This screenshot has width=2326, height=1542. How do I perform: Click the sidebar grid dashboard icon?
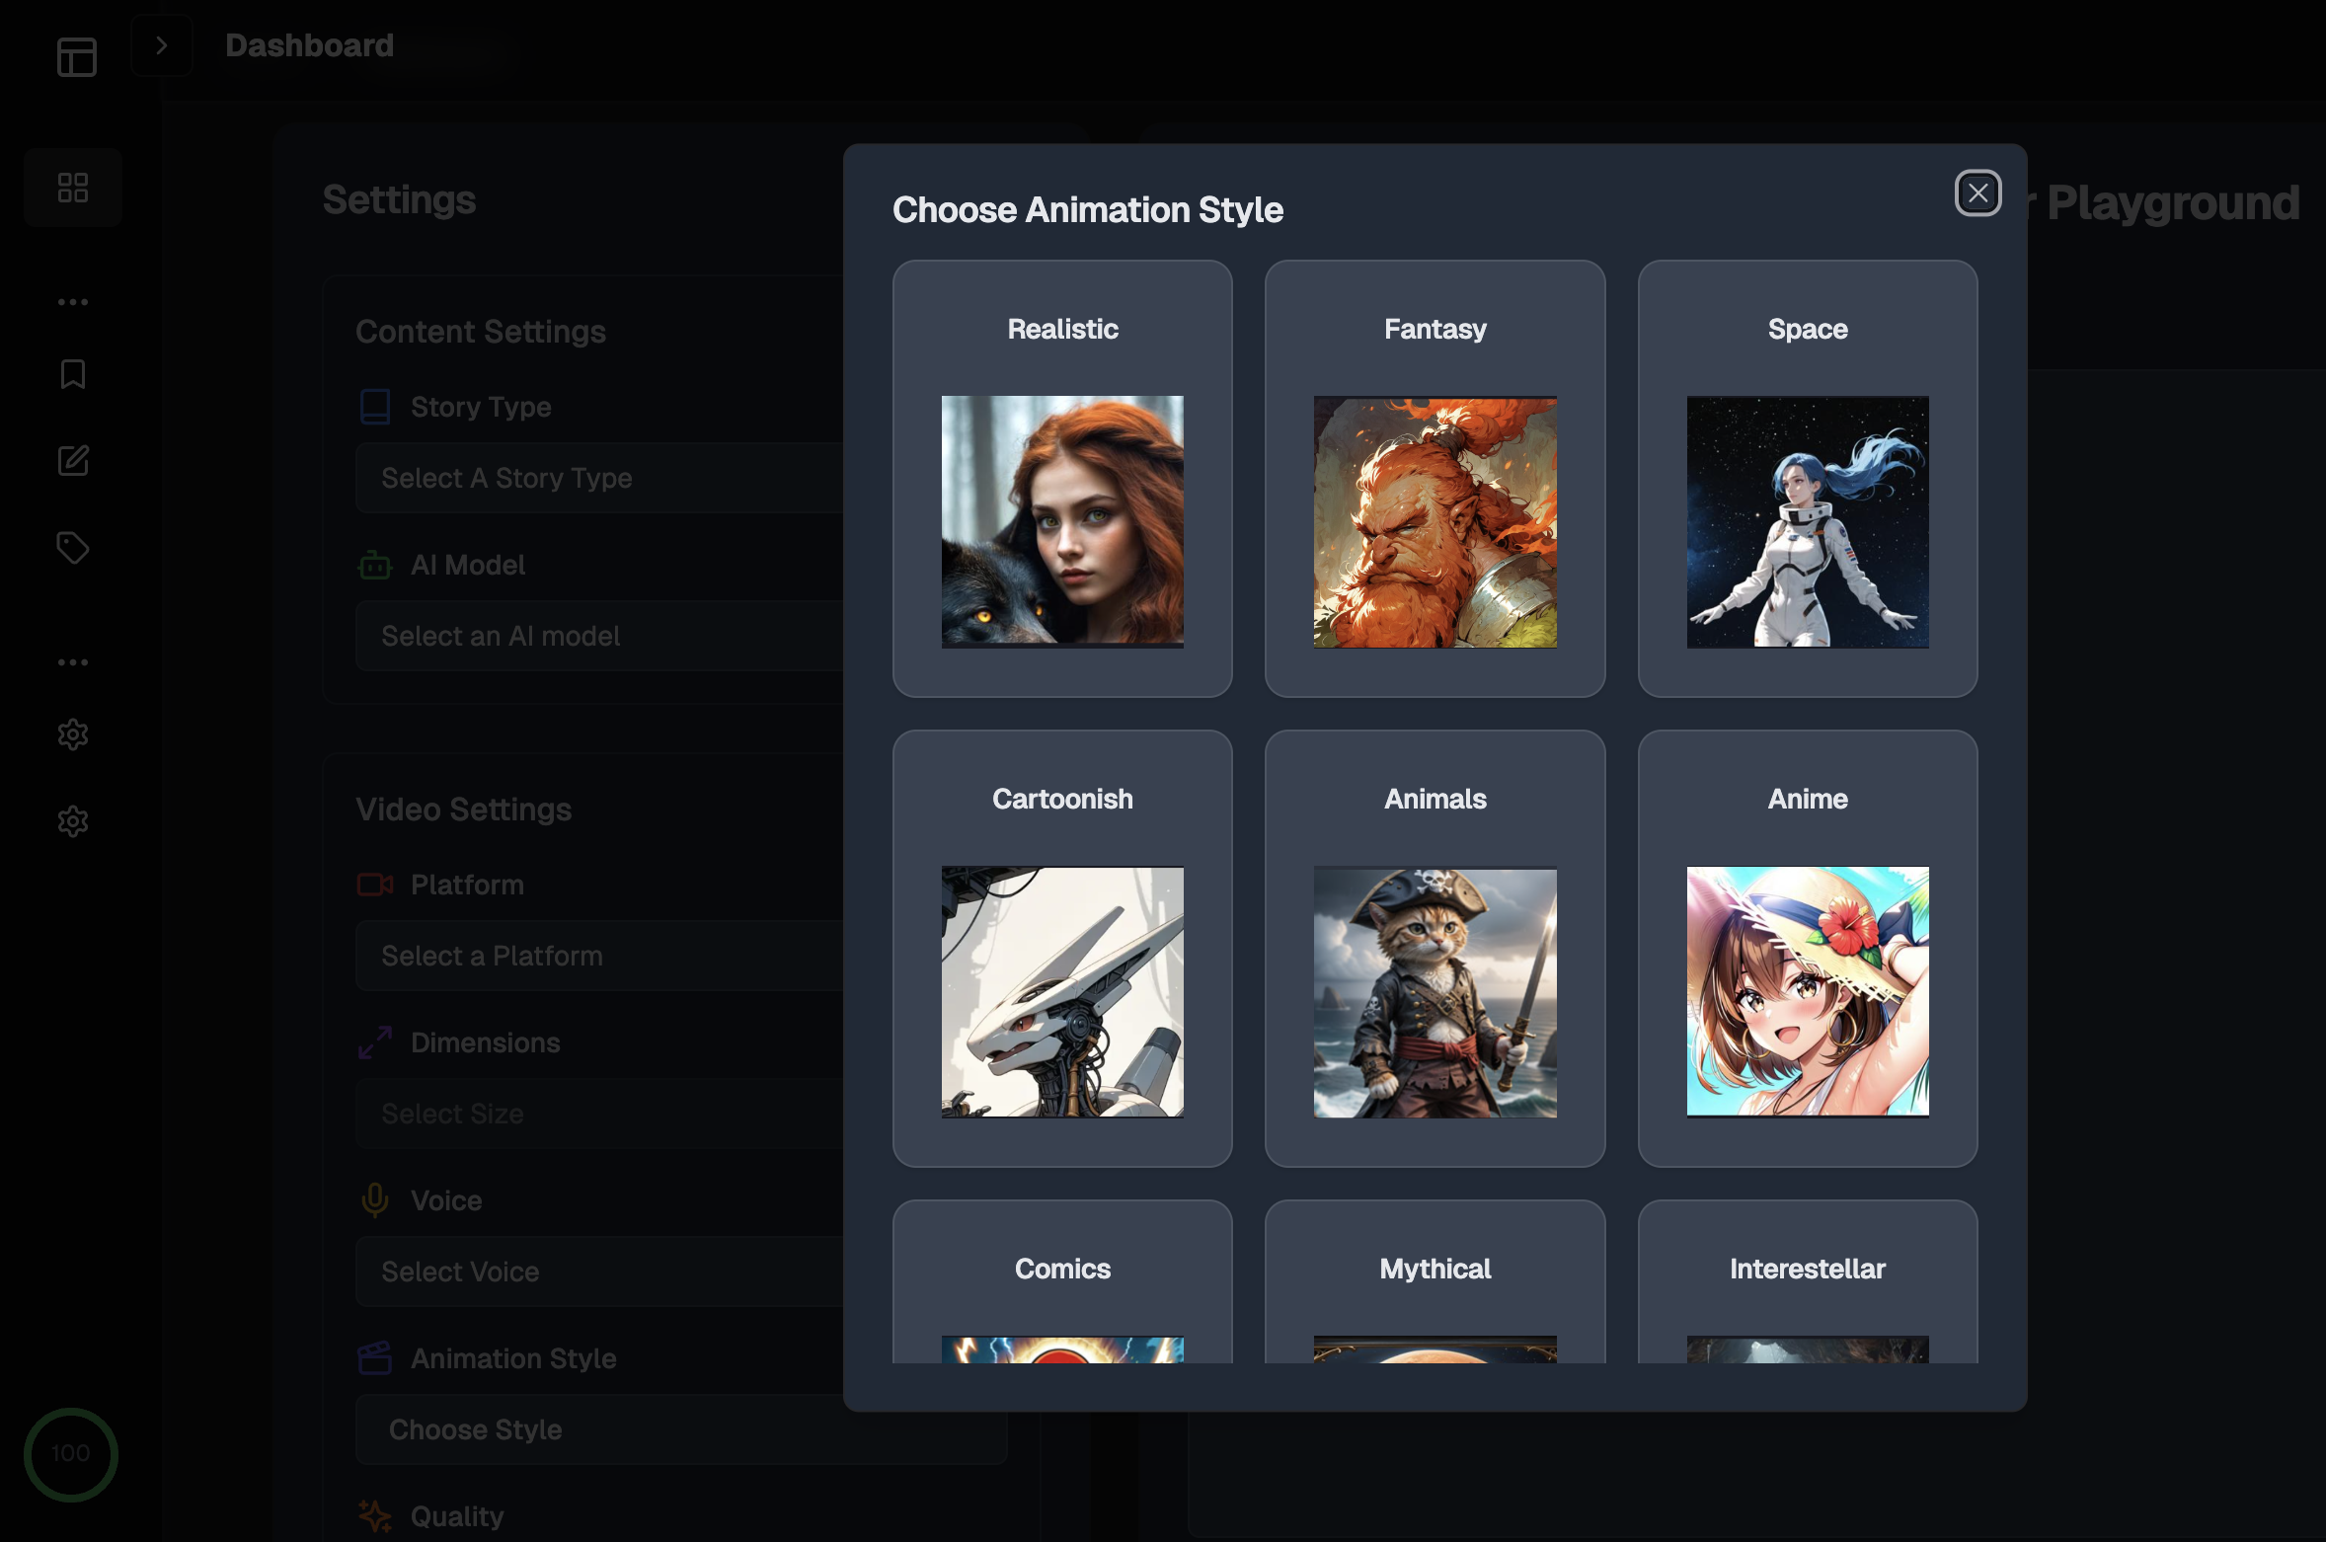coord(72,186)
